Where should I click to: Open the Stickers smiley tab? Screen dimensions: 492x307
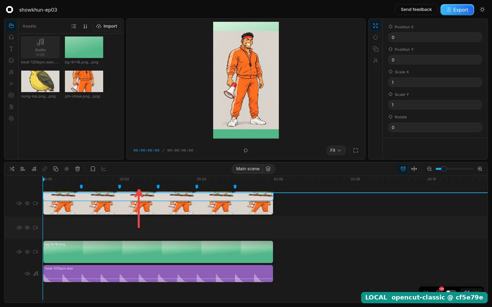pos(11,60)
